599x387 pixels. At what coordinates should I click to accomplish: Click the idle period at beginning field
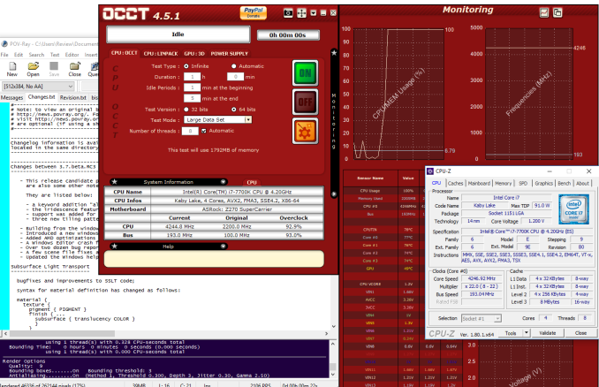tap(192, 87)
